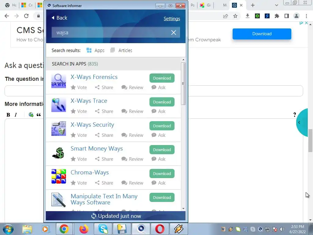
Task: Click the results list scrollbar thumb
Action: [183, 84]
